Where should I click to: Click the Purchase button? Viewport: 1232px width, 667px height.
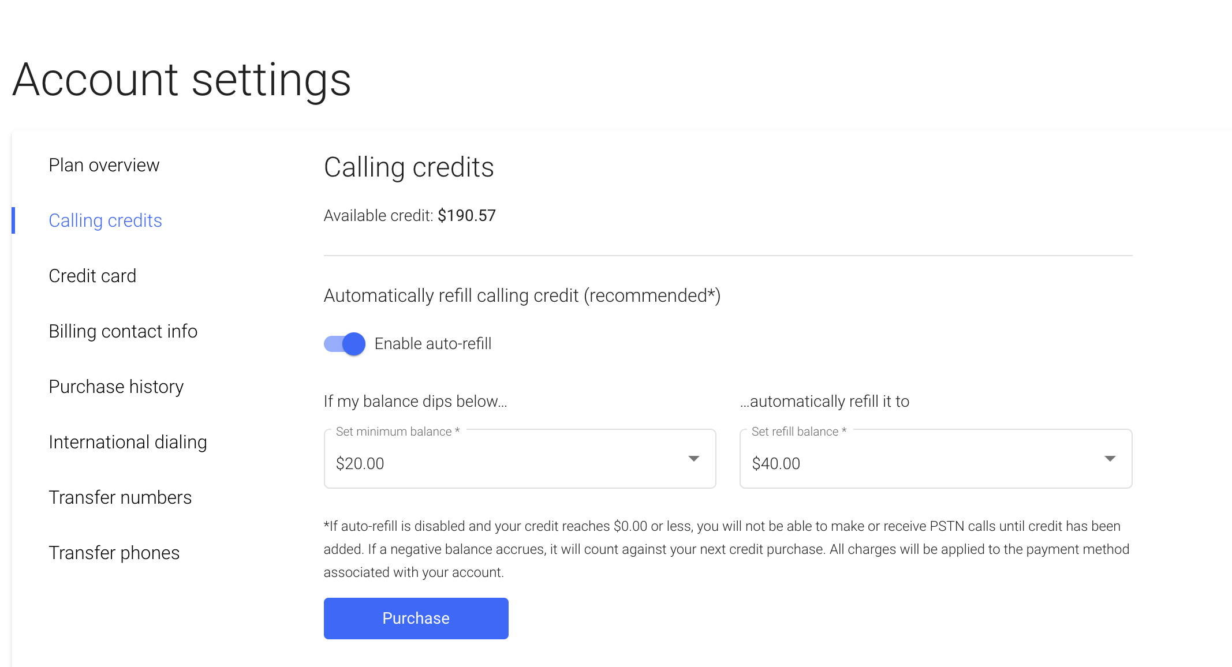click(416, 619)
